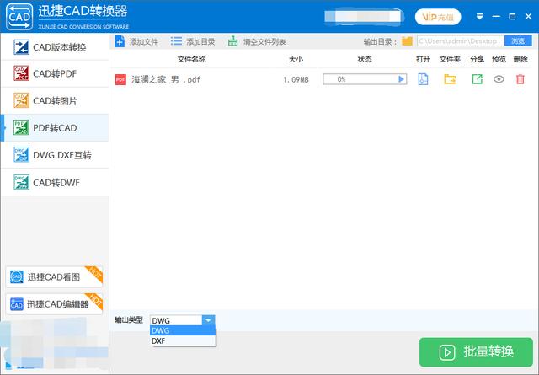Launch 迅捷CAD编辑器 from the sidebar
Image resolution: width=539 pixels, height=375 pixels.
(x=54, y=304)
